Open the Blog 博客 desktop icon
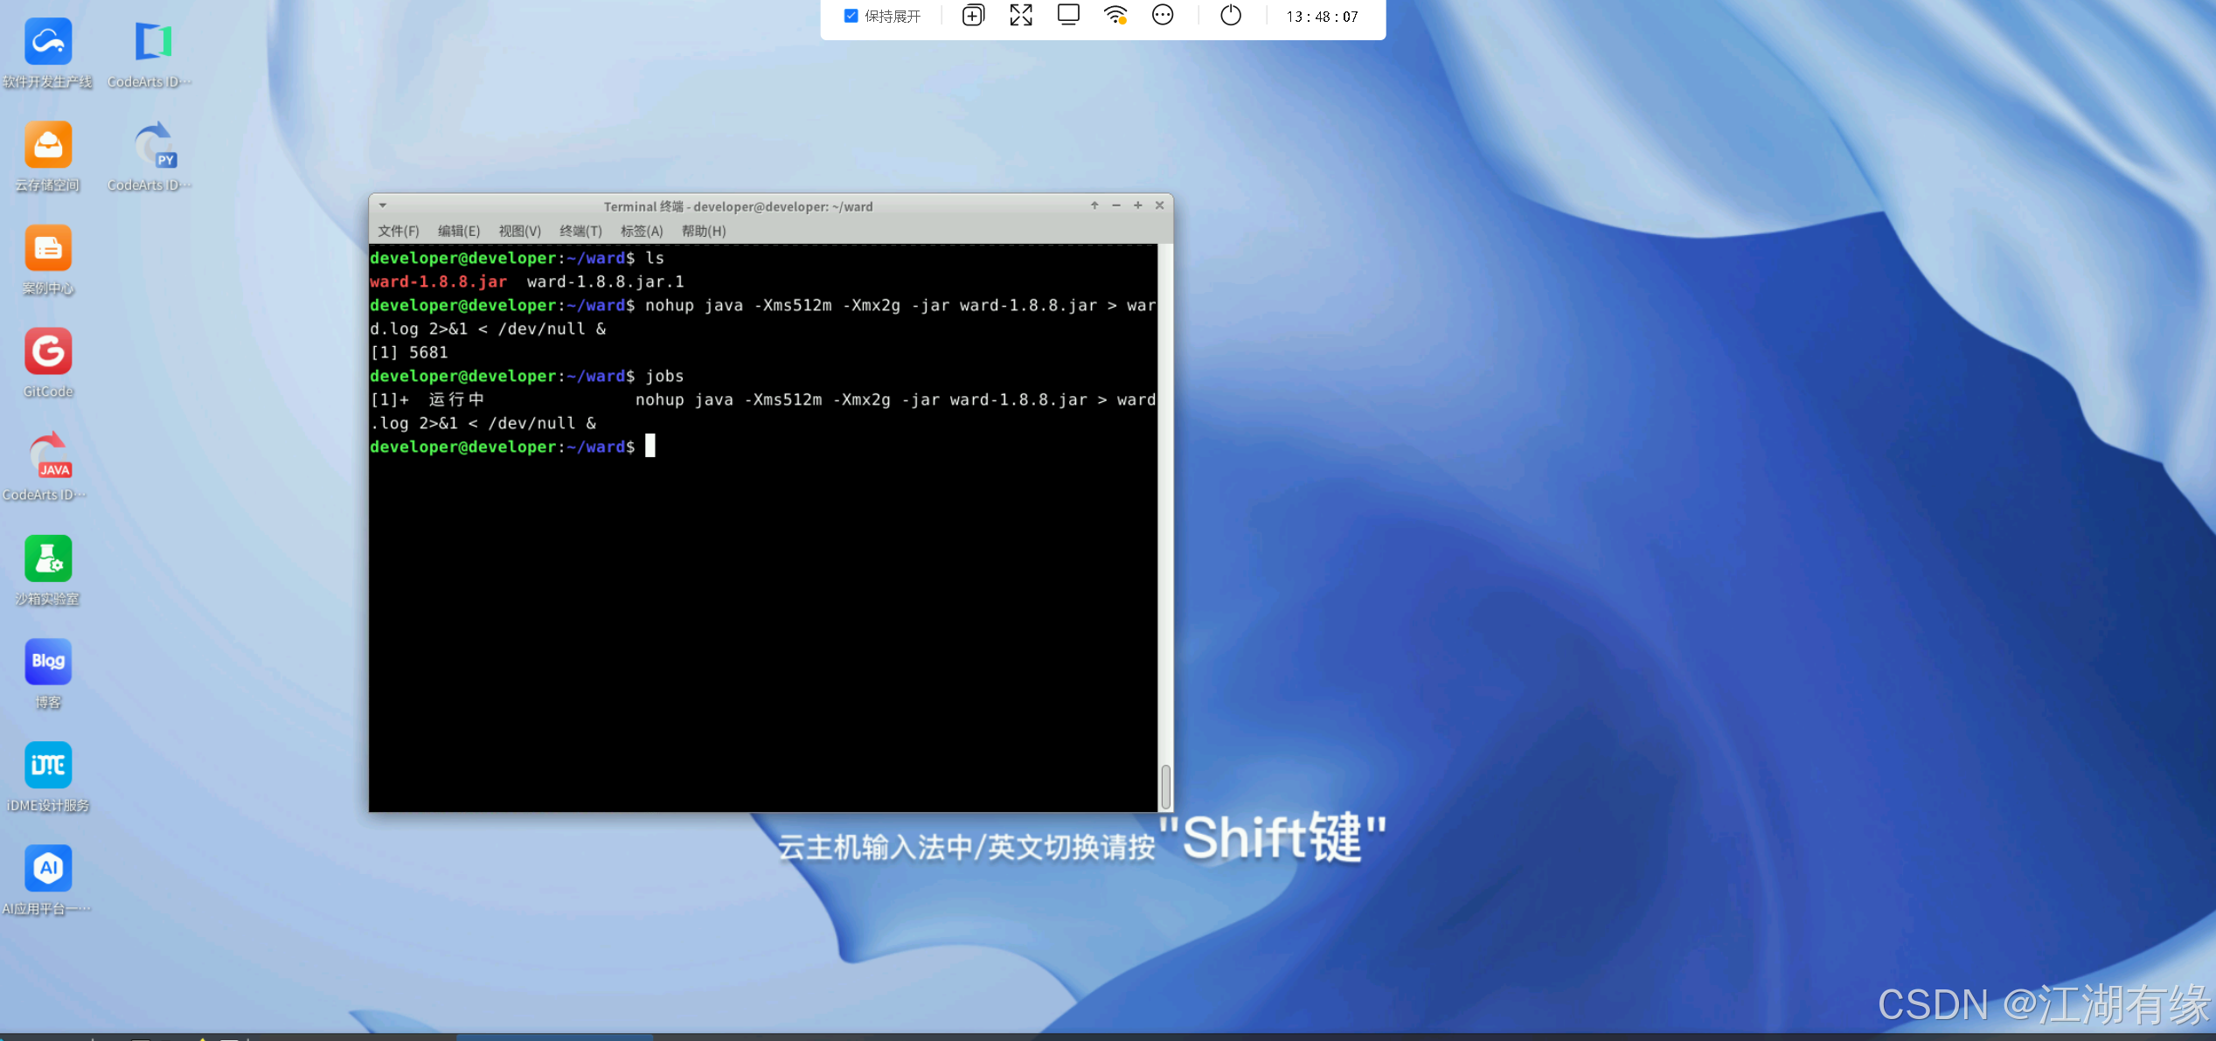 click(x=48, y=662)
